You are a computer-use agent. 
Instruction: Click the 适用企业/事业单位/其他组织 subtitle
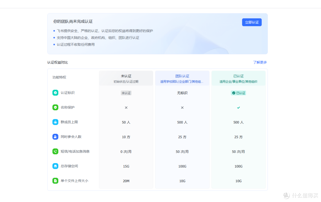point(238,82)
